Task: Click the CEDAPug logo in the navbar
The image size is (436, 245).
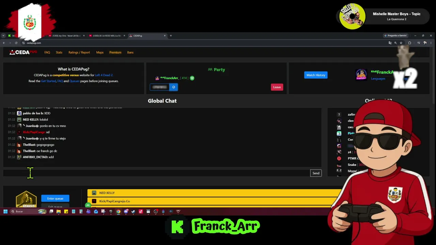Action: pos(23,52)
